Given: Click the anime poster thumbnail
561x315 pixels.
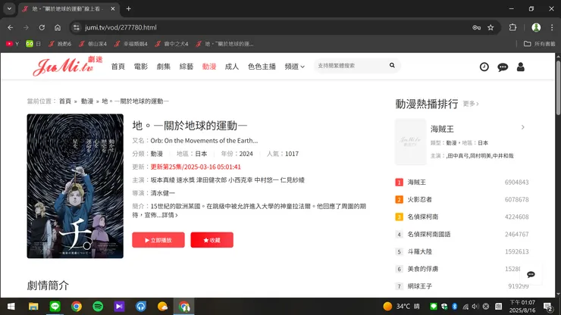Looking at the screenshot, I should coord(75,186).
